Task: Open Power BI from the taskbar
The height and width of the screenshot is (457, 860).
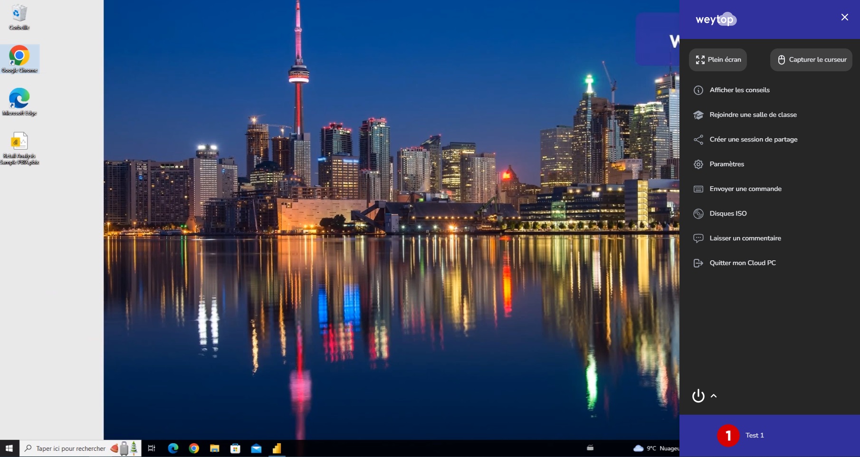Action: [277, 448]
